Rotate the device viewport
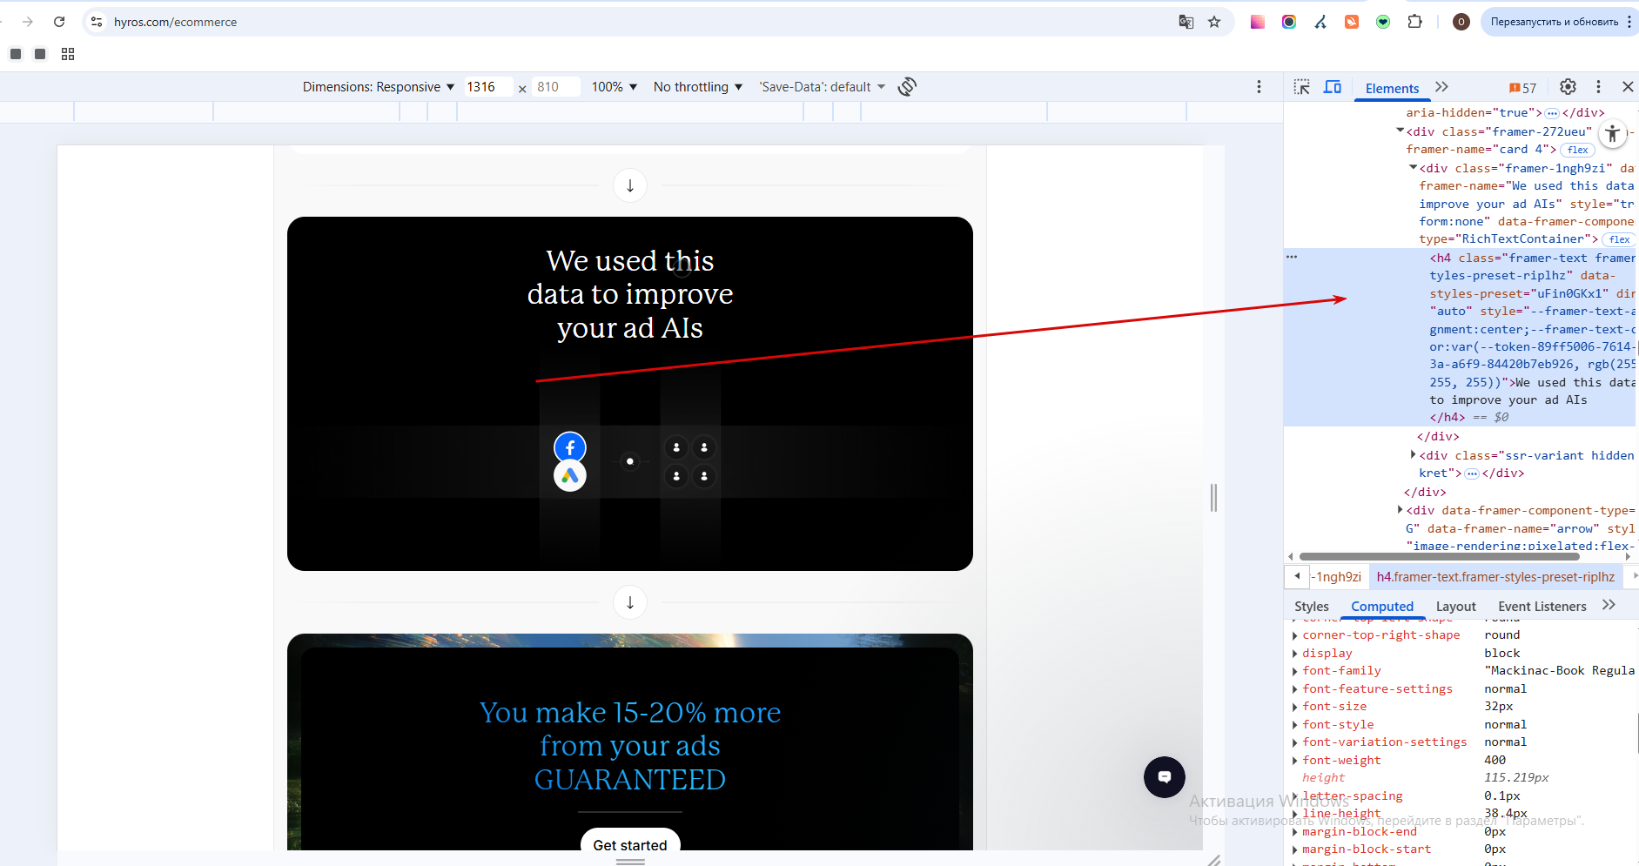The height and width of the screenshot is (866, 1639). [907, 86]
